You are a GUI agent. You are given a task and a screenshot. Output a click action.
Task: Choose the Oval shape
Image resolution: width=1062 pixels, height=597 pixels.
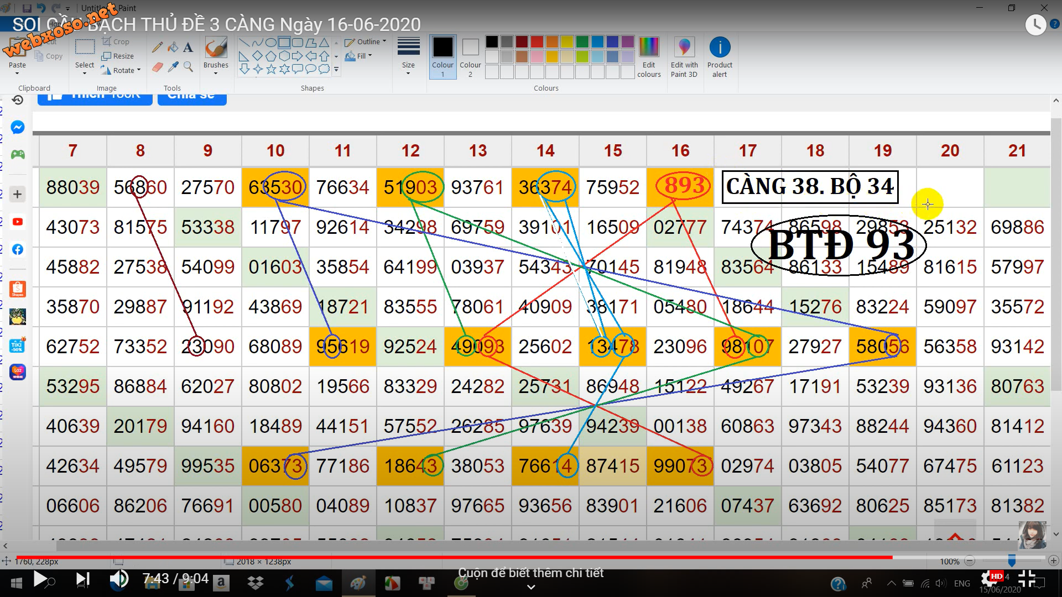coord(270,43)
